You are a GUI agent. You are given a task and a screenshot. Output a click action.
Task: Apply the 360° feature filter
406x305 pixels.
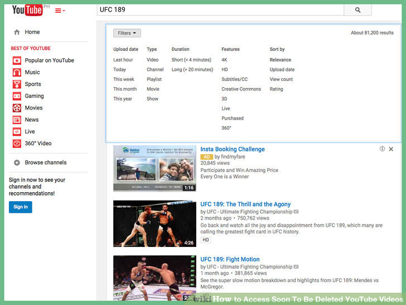click(226, 128)
